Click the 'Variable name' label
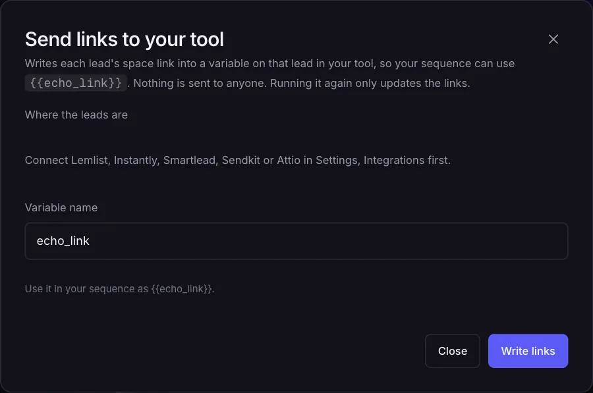593x393 pixels. tap(61, 207)
